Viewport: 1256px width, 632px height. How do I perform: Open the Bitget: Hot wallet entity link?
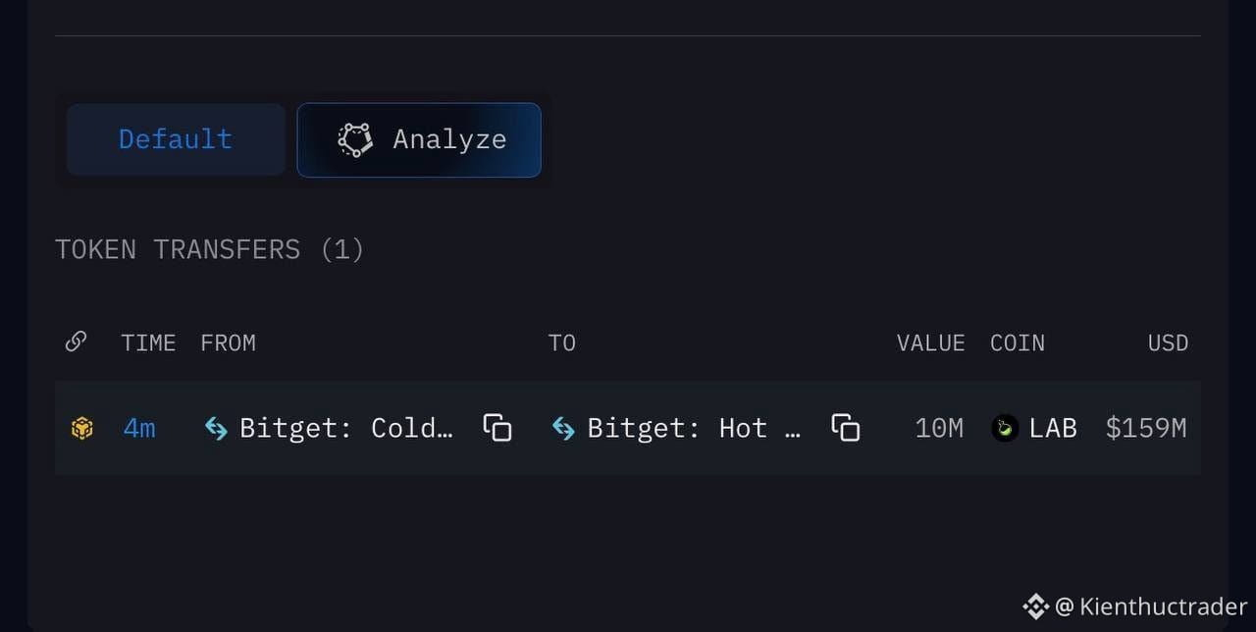pos(694,428)
